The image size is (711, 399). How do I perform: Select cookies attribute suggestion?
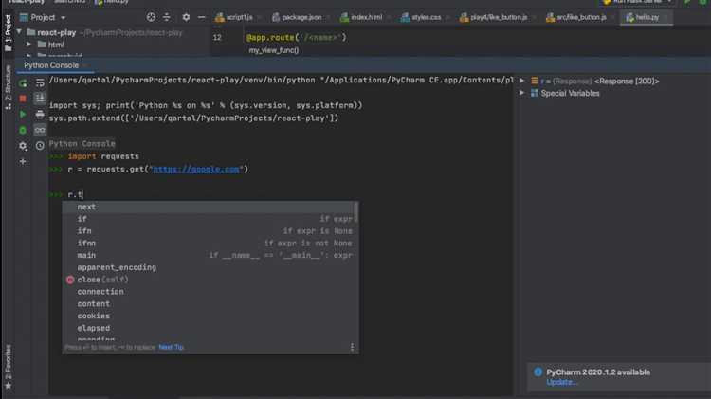coord(210,316)
